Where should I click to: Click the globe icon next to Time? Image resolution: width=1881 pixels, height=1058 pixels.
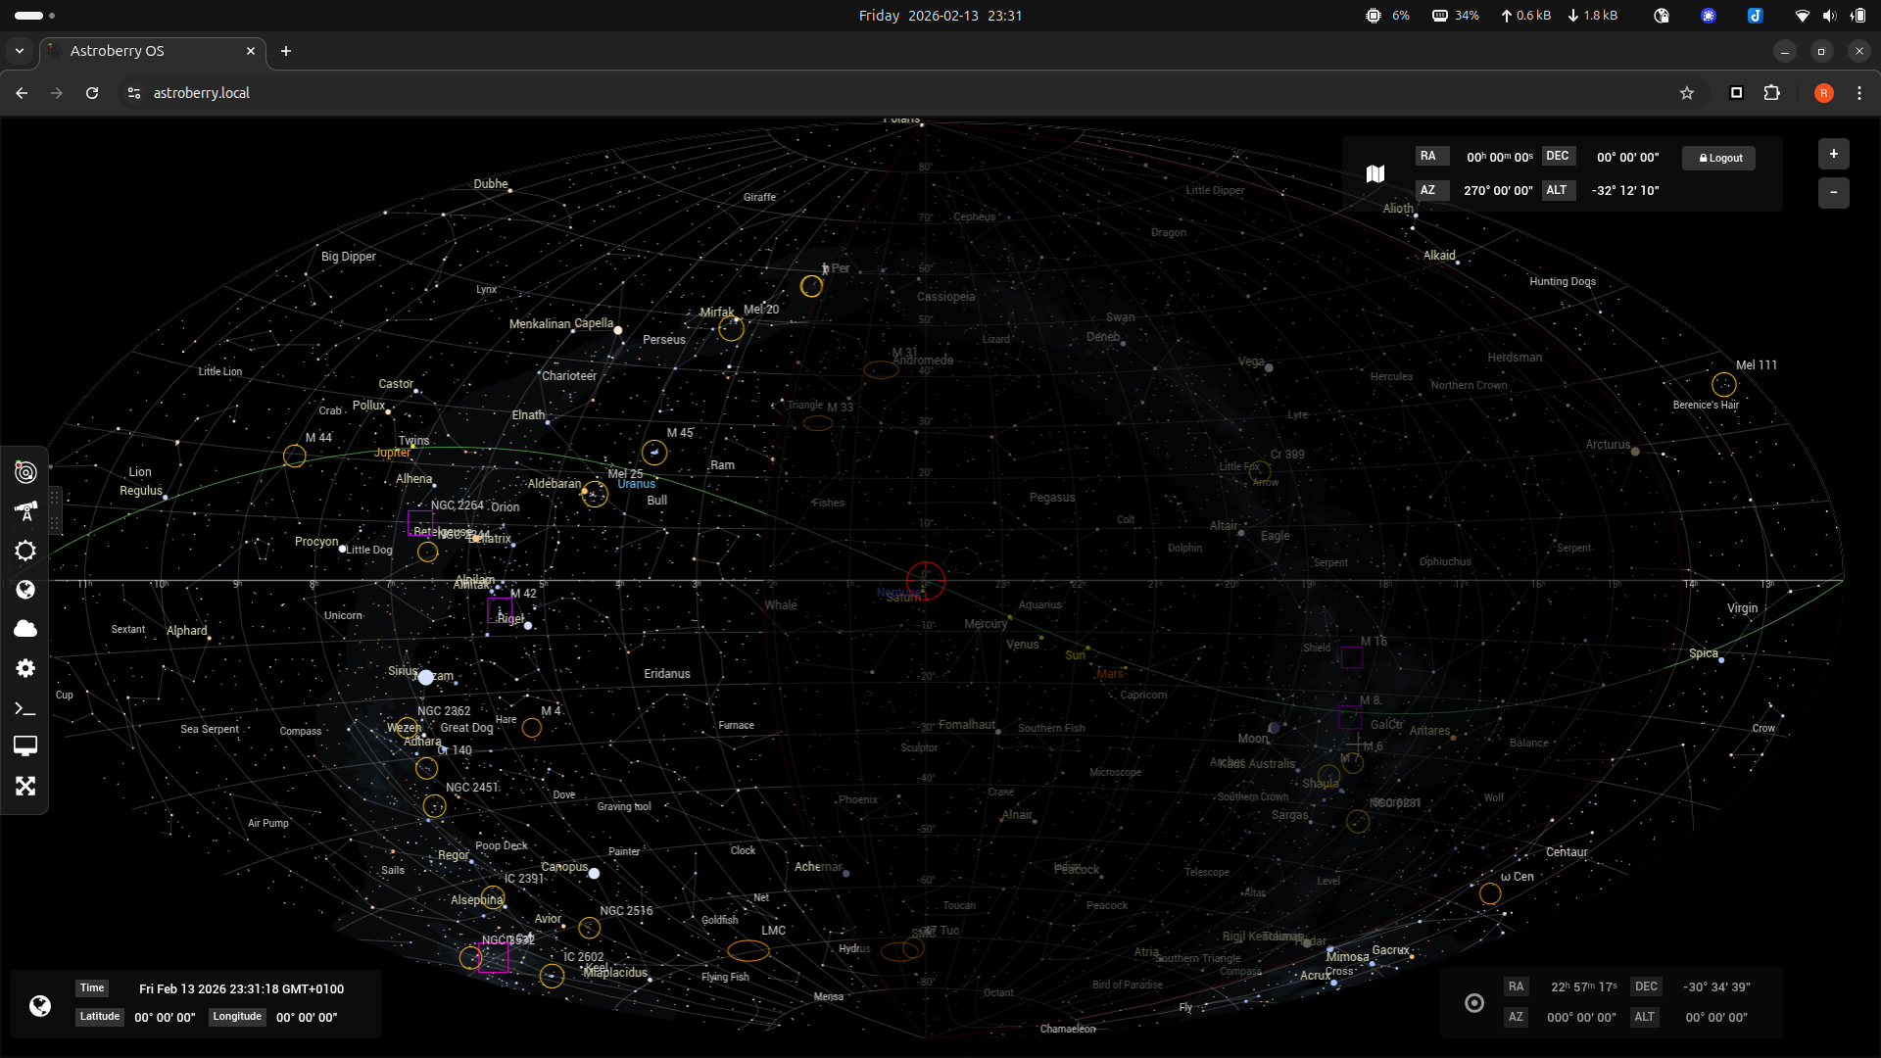(40, 1005)
